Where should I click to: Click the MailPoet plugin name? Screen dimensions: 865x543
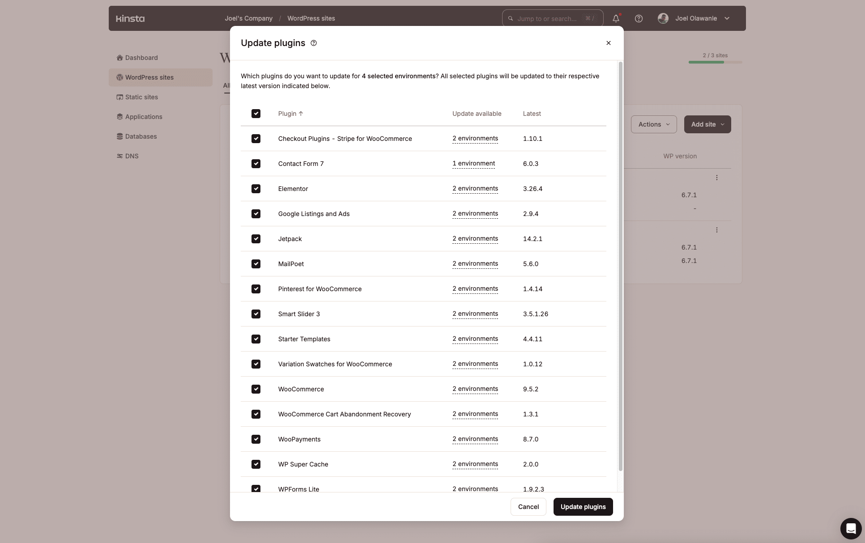tap(291, 264)
